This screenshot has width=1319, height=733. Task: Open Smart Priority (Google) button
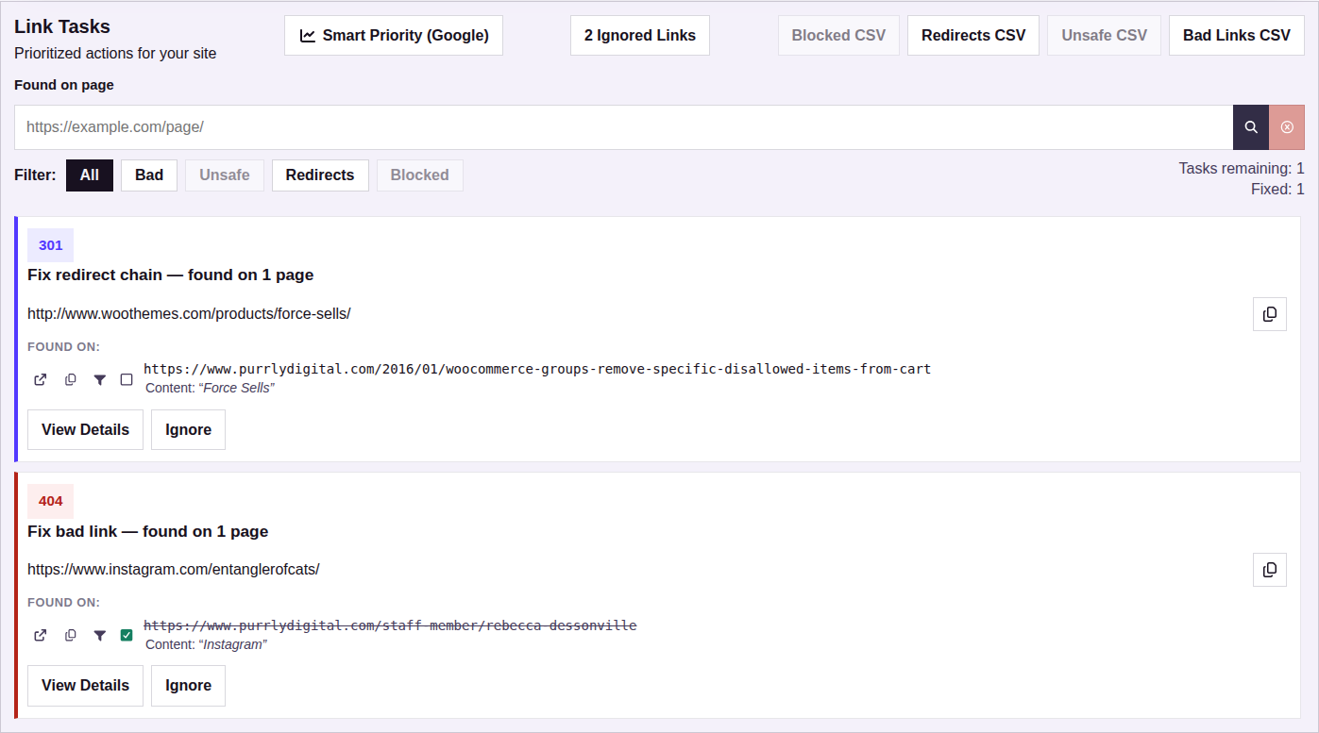[394, 36]
